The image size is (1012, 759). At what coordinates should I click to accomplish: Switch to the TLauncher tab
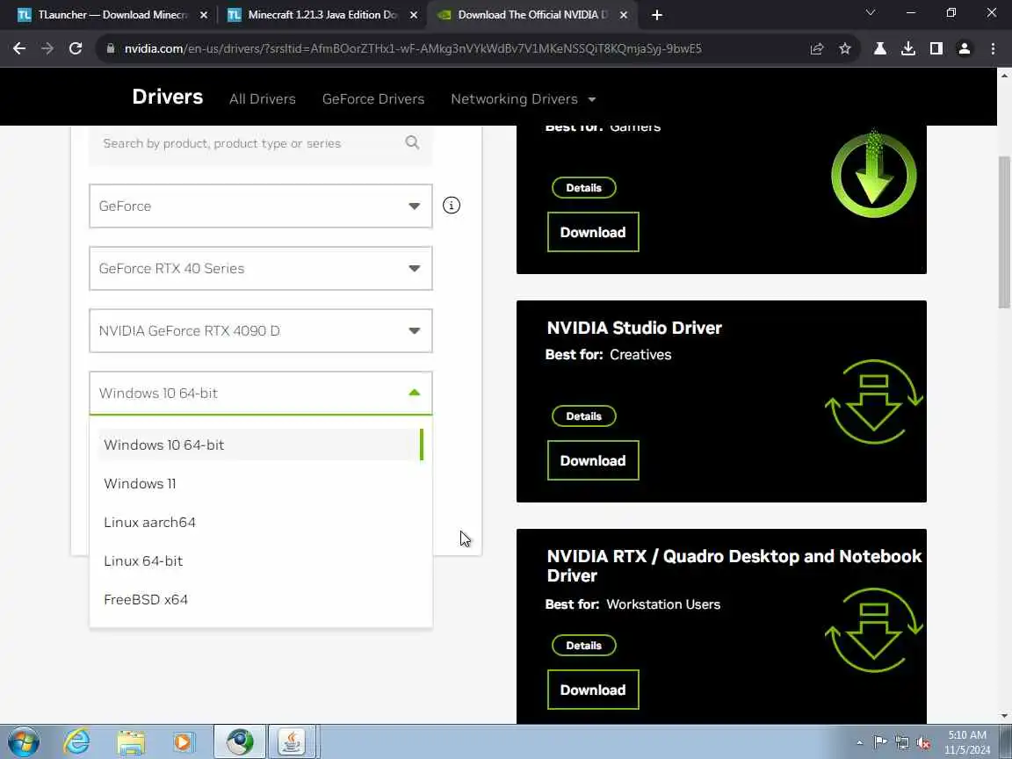[111, 14]
